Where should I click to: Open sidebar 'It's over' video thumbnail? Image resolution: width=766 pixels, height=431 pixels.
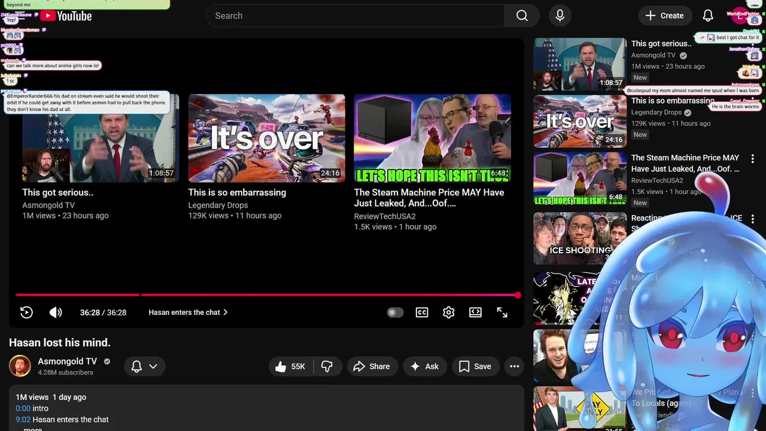pos(580,121)
